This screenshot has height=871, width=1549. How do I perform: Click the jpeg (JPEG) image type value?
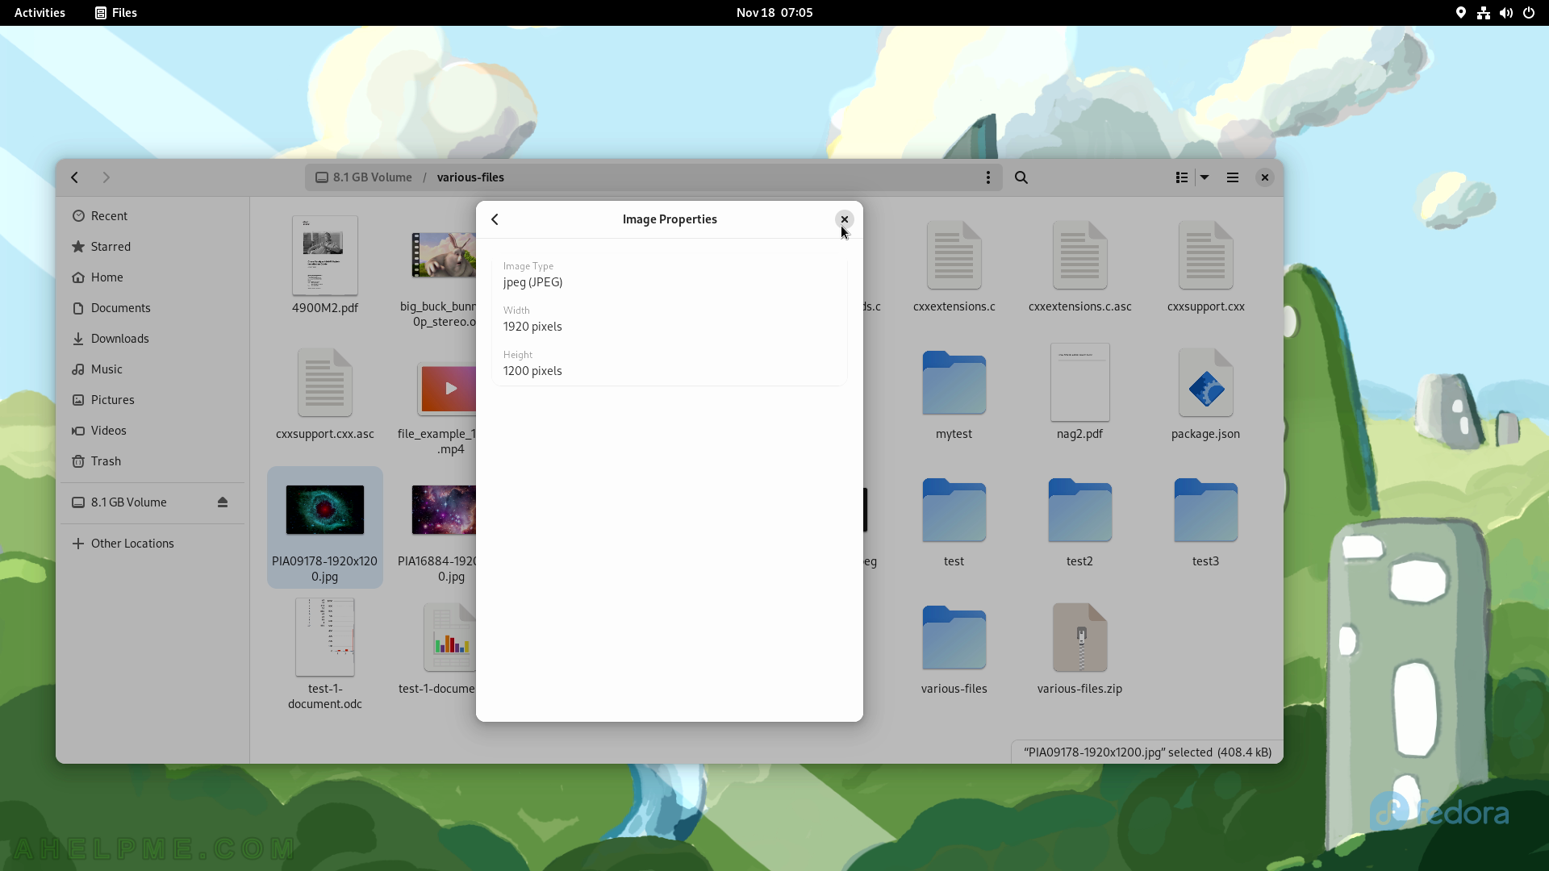click(532, 282)
